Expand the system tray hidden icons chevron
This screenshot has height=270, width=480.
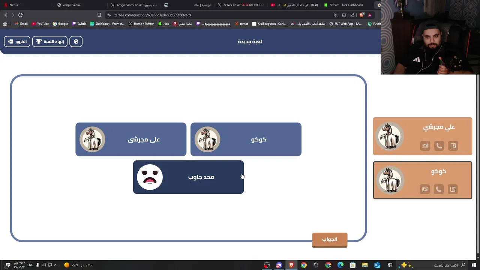pos(56,265)
